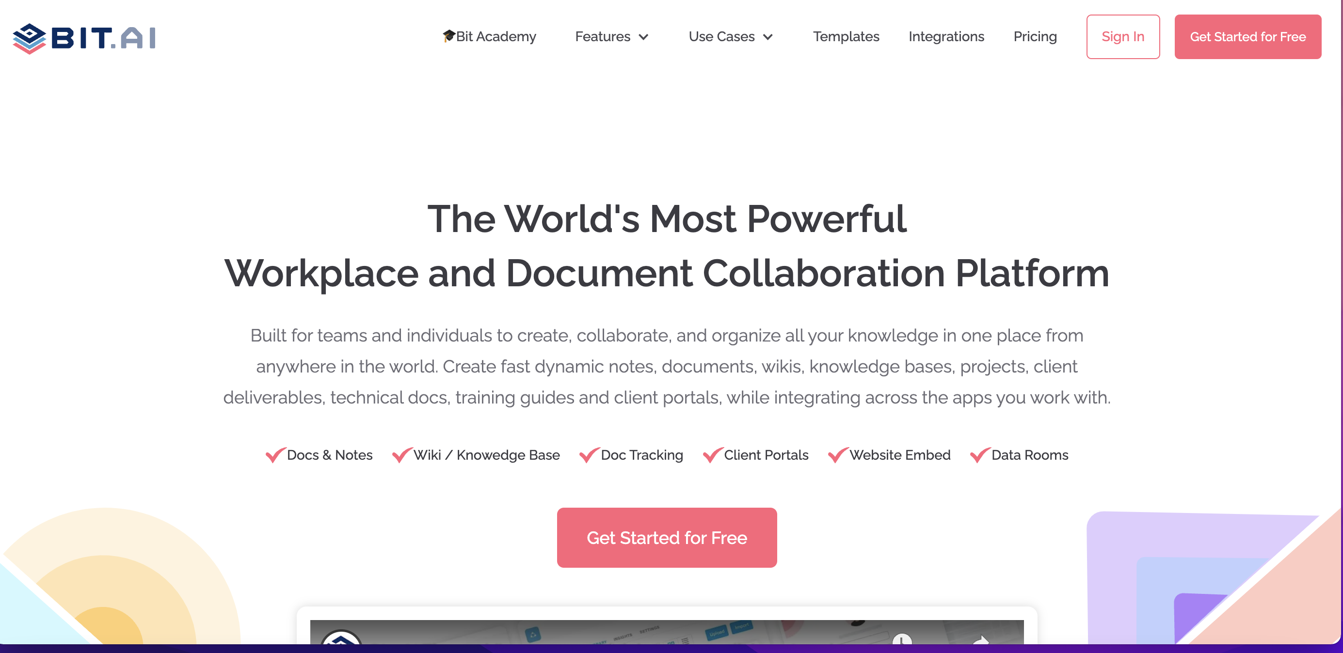Image resolution: width=1343 pixels, height=653 pixels.
Task: Click the "Workplace and Document Collaboration Platform" heading
Action: 666,273
